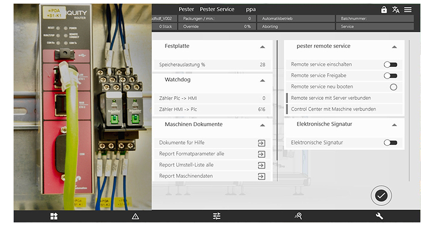Toggle Remote service Freigabe switch
This screenshot has height=226, width=434.
(390, 76)
